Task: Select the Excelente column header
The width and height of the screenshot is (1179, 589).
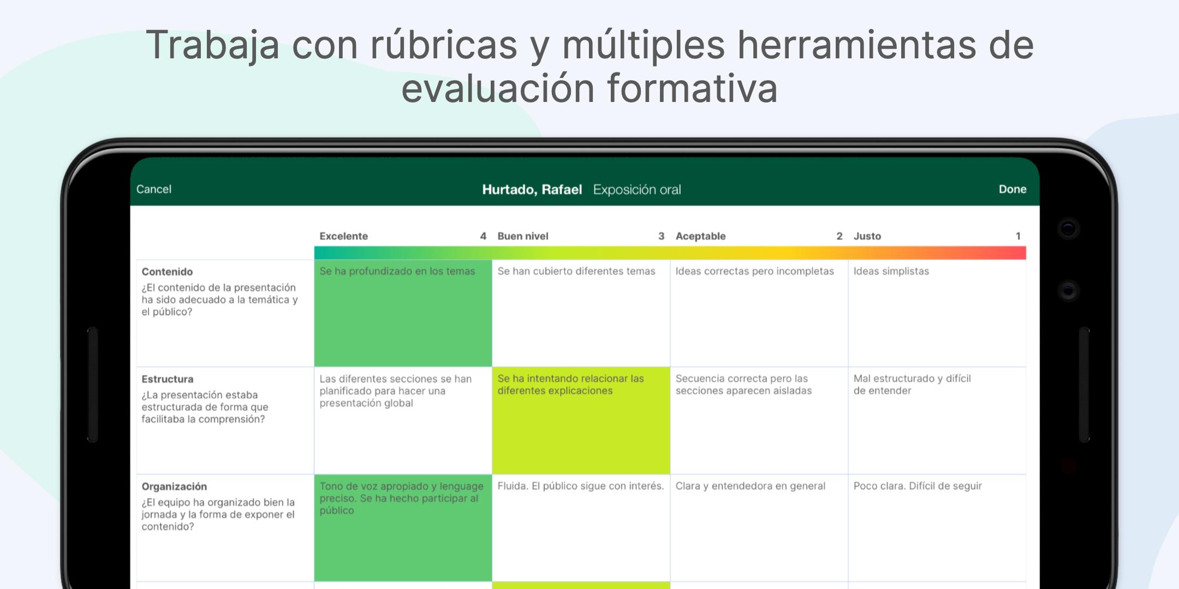Action: tap(343, 236)
